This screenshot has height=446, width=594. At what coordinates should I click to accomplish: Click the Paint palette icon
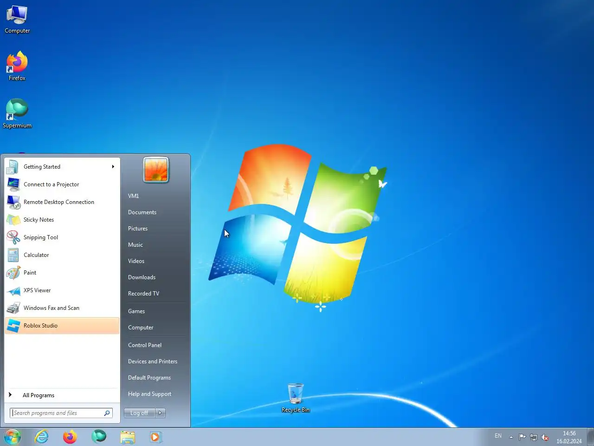(x=13, y=273)
